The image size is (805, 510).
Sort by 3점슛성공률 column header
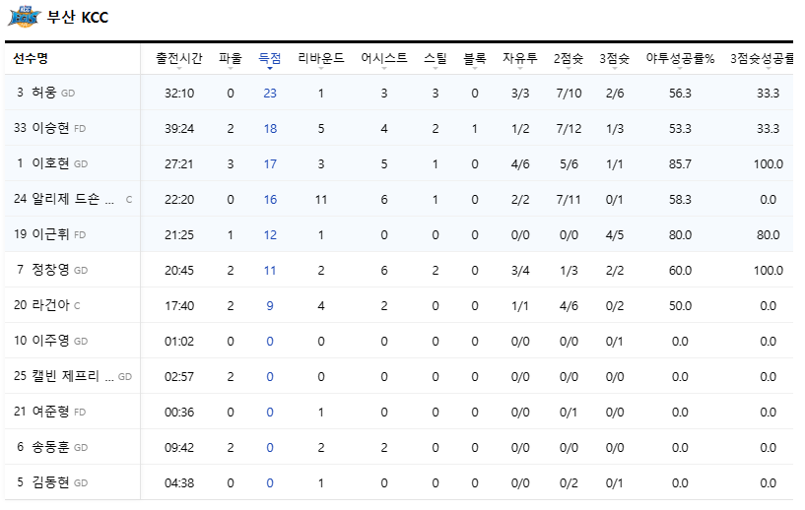(763, 58)
